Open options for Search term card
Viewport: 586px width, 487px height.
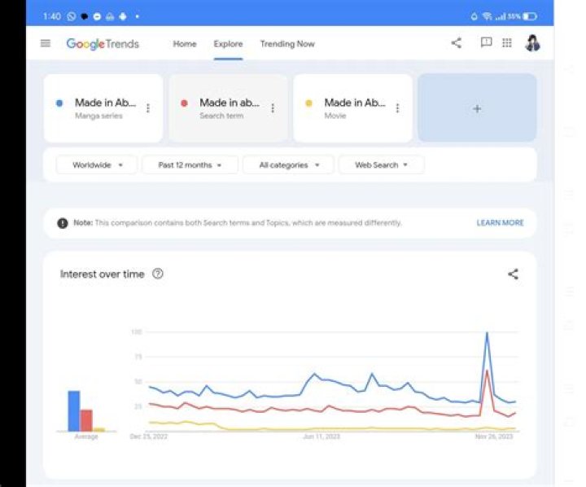click(272, 108)
